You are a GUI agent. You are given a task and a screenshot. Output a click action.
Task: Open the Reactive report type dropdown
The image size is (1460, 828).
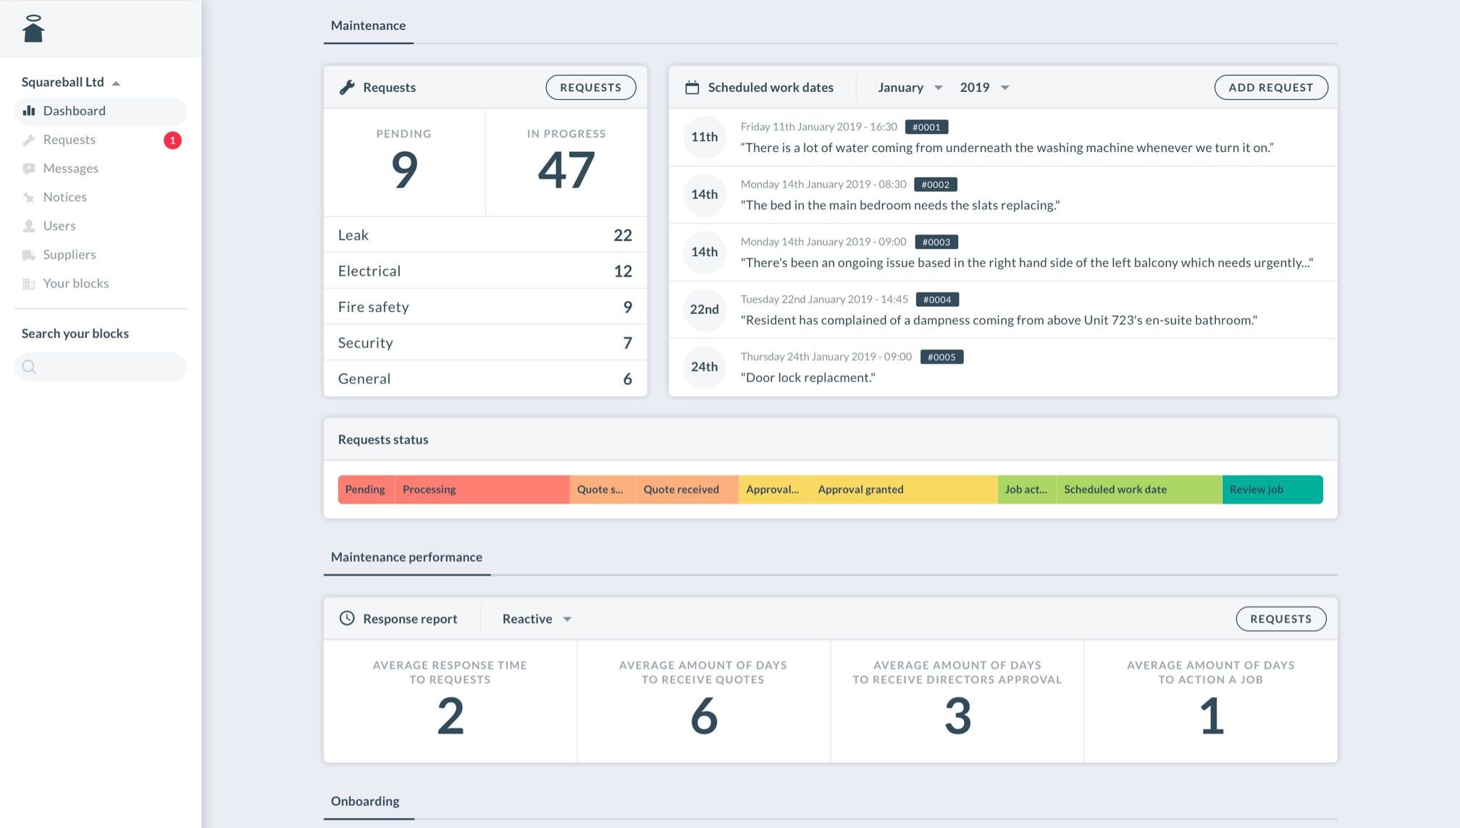click(x=537, y=619)
